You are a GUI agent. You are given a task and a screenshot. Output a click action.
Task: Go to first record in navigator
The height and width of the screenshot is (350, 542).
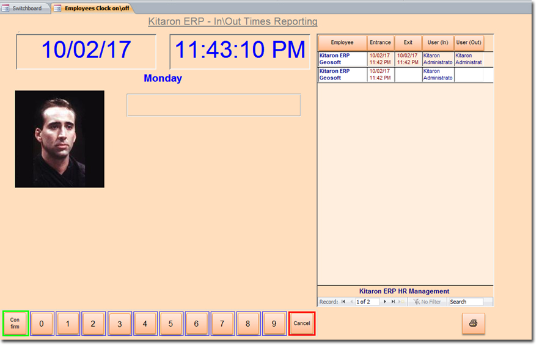pos(343,302)
